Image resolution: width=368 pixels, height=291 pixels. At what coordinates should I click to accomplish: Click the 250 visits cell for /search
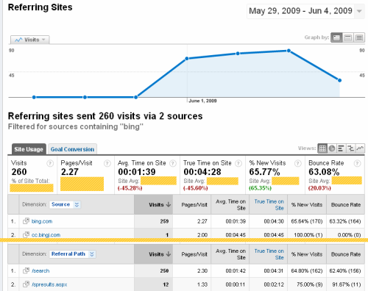[154, 271]
